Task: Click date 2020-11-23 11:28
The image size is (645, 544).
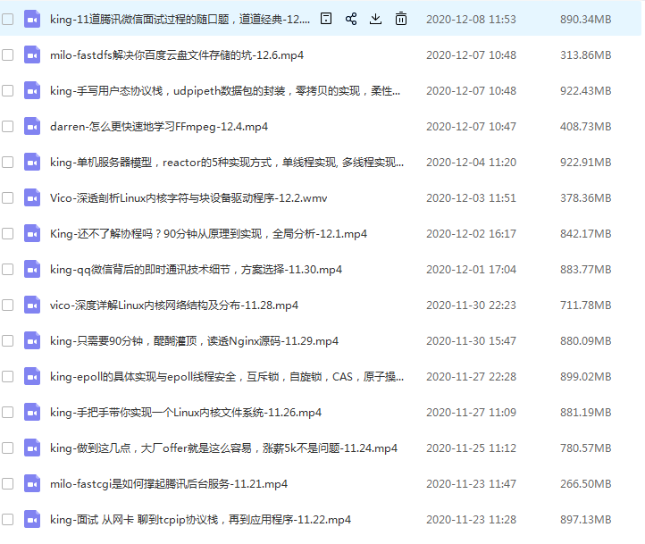Action: (471, 520)
